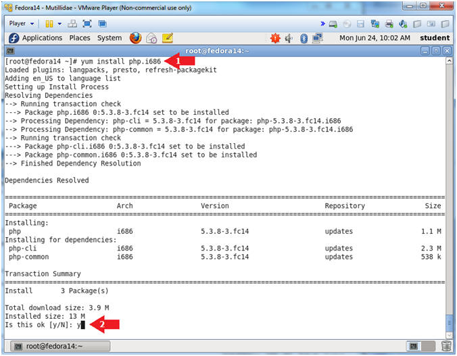Launch Firefox from the panel
This screenshot has width=457, height=356.
pyautogui.click(x=135, y=38)
